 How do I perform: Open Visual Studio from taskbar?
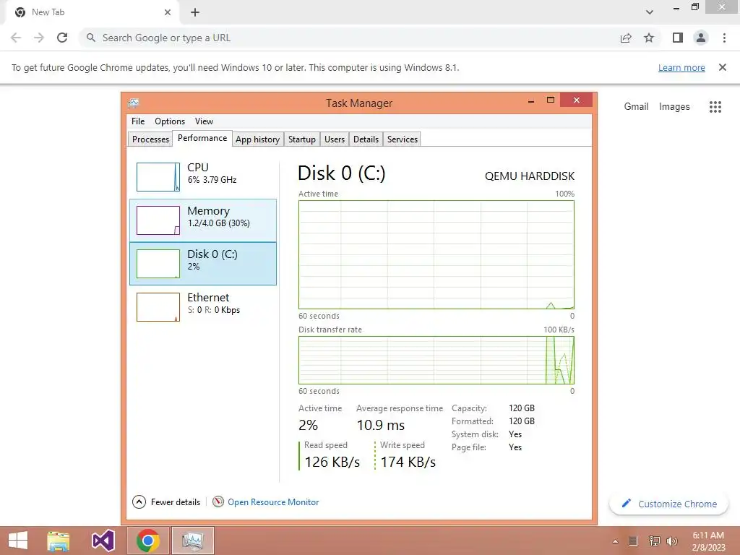tap(103, 541)
